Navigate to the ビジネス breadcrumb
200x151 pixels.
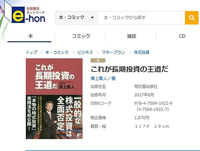point(85,52)
